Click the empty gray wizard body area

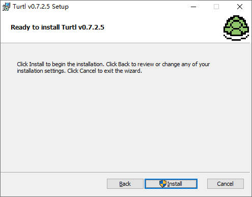pyautogui.click(x=126, y=122)
